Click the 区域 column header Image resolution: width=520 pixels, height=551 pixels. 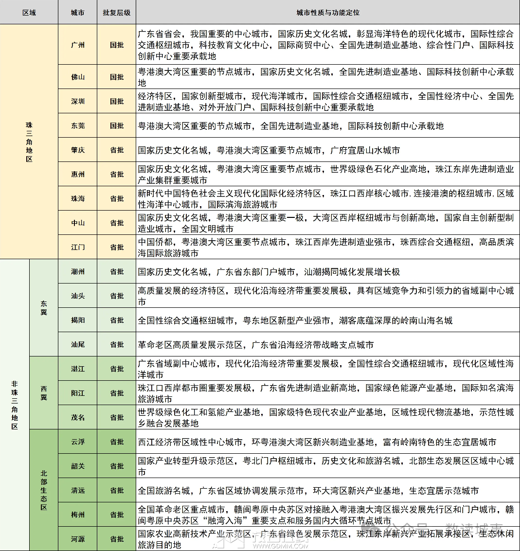pyautogui.click(x=29, y=12)
